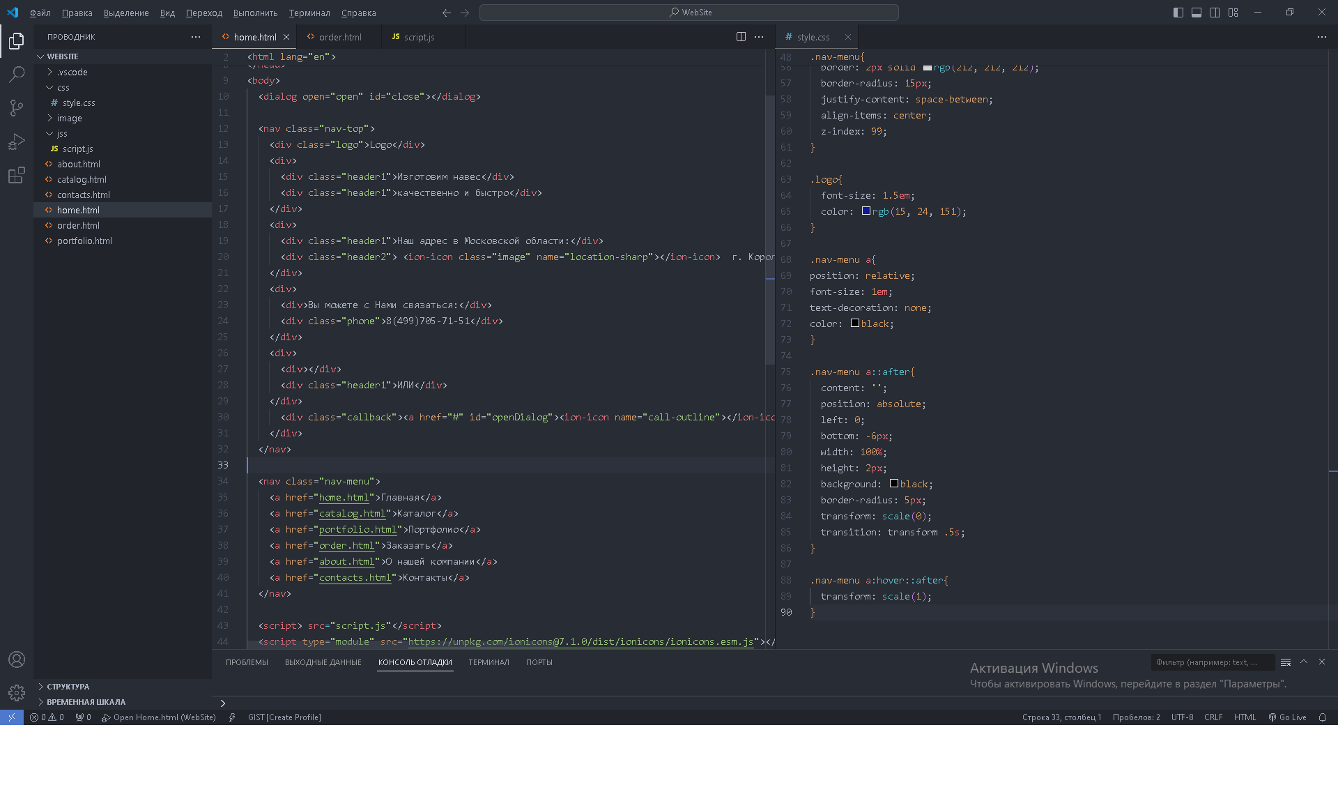This screenshot has height=808, width=1338.
Task: Collapse the WEBSITE folder section
Action: coord(123,56)
